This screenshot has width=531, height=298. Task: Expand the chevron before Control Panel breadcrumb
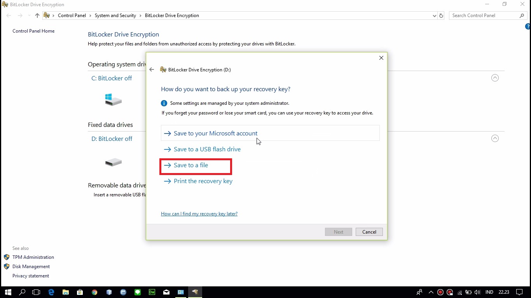(54, 16)
